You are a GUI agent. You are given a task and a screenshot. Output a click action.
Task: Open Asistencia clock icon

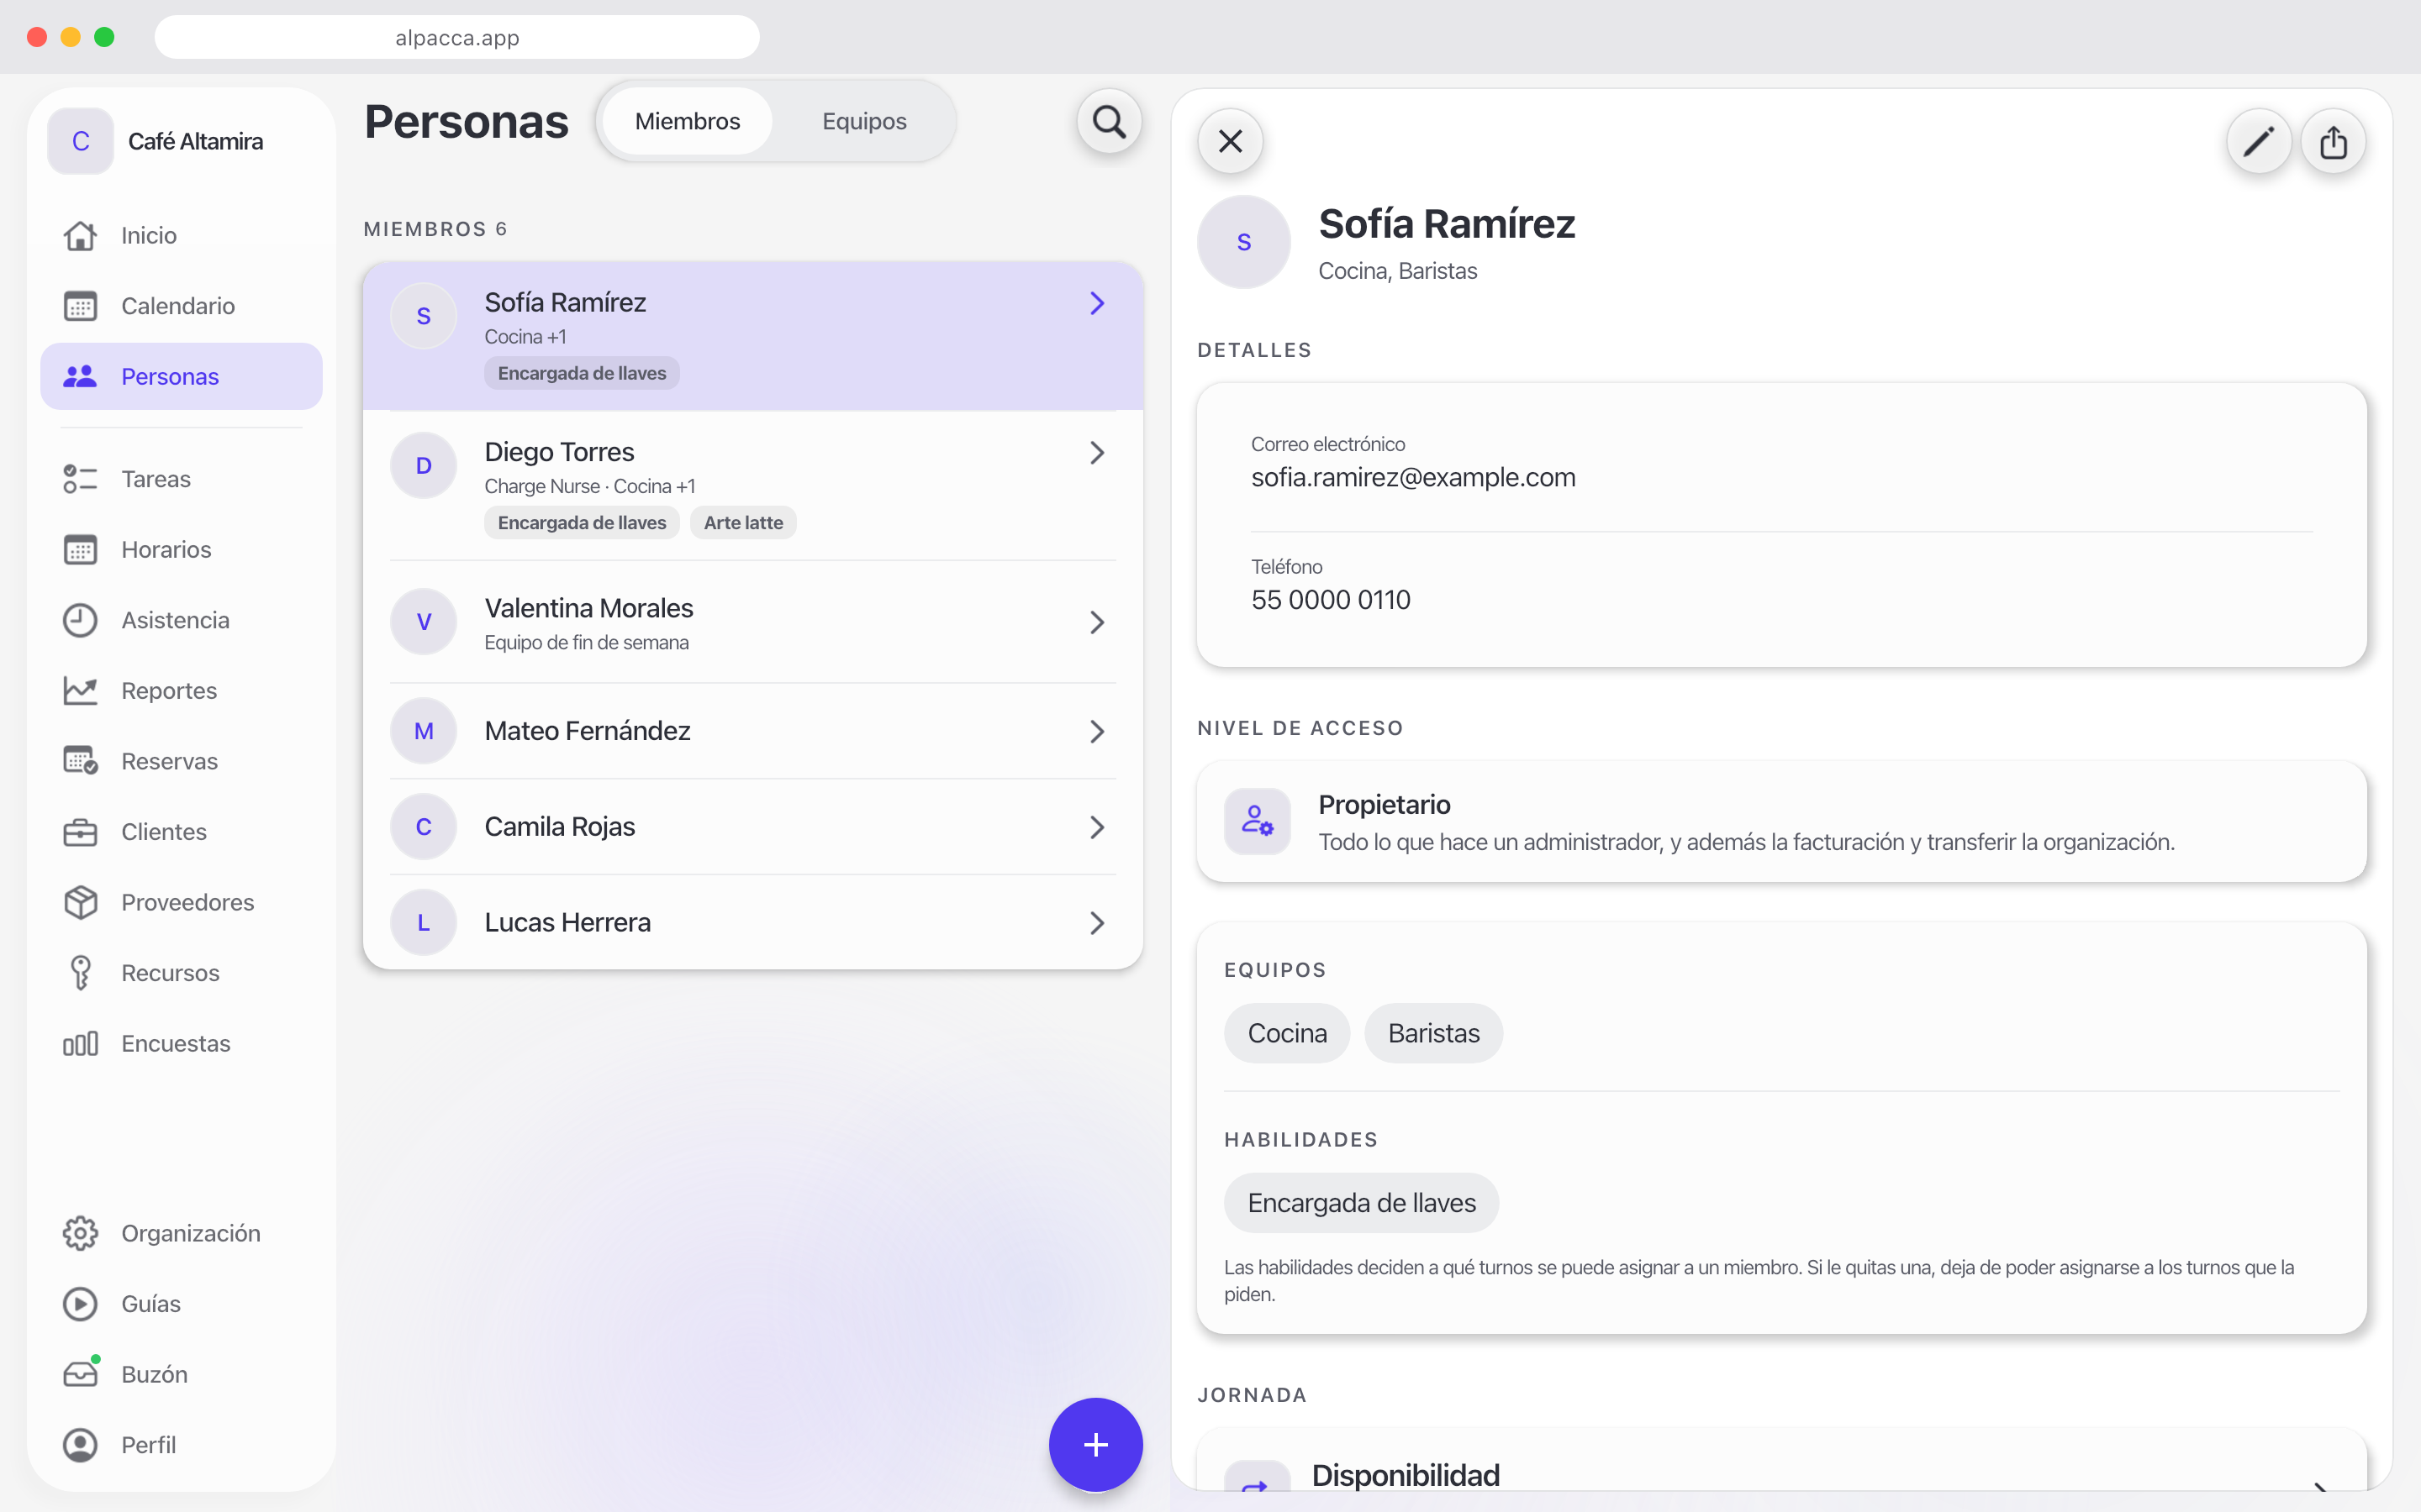pyautogui.click(x=80, y=620)
